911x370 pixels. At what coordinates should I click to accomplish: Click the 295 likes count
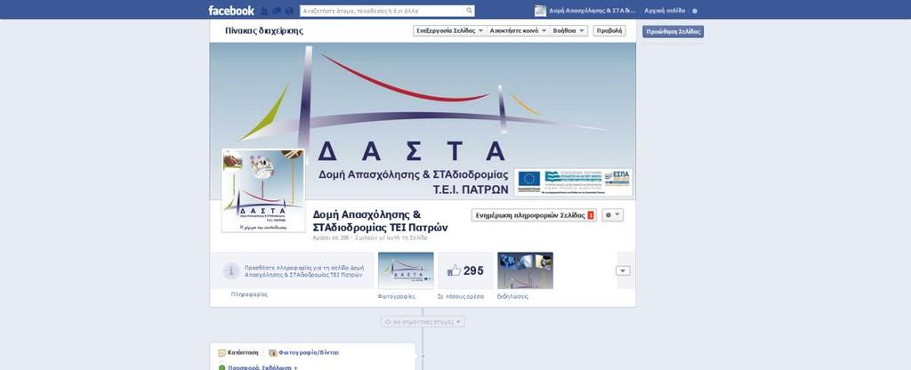click(x=473, y=270)
